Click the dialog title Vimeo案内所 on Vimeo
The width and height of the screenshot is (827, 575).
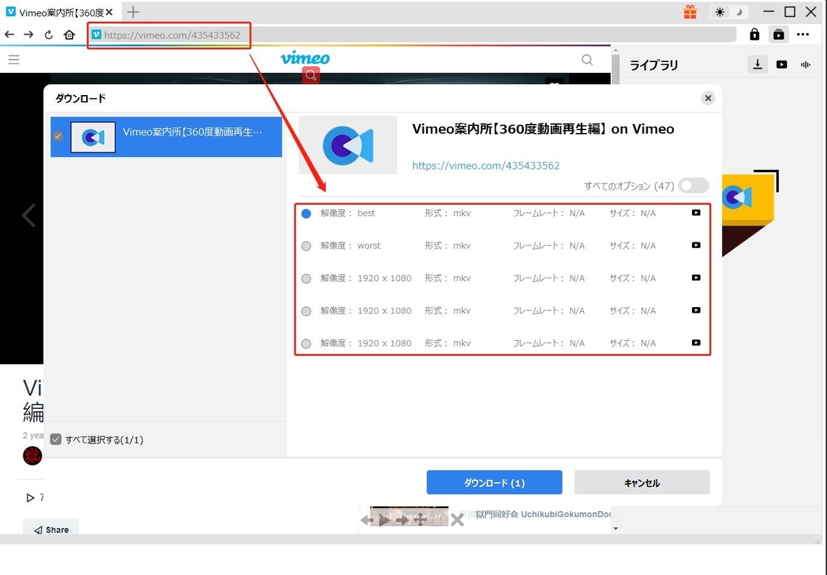(x=543, y=129)
